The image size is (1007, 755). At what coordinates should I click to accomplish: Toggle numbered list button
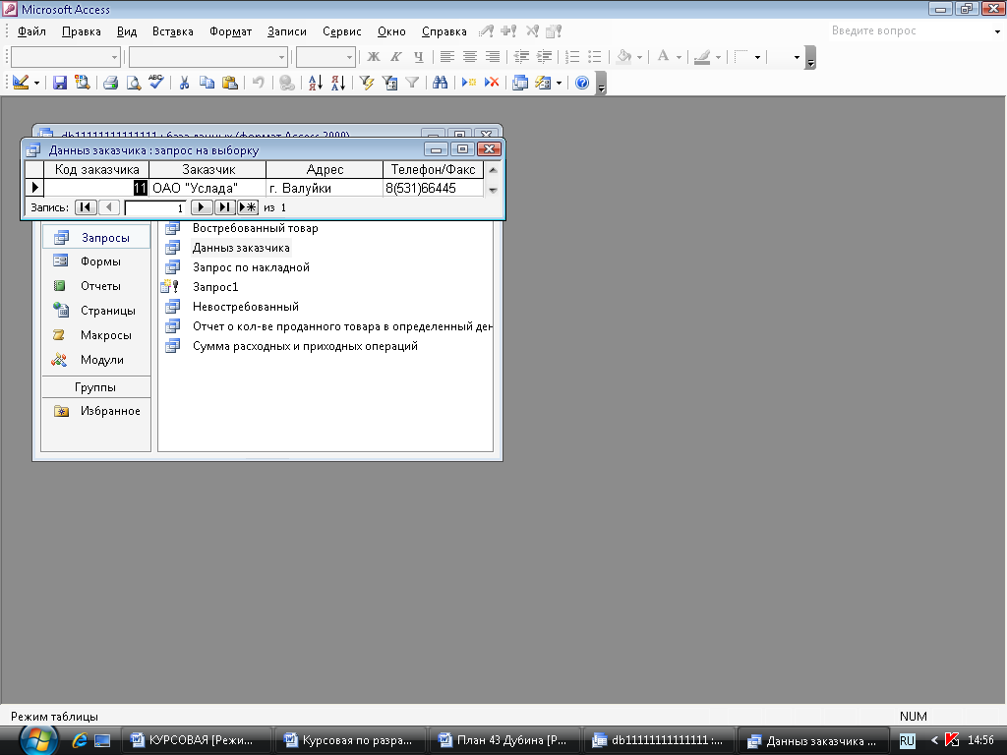[572, 57]
